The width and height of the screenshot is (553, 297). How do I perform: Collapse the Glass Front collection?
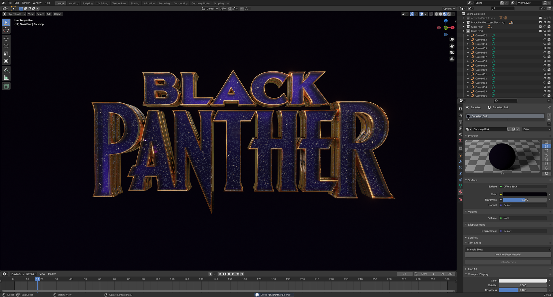click(x=464, y=31)
